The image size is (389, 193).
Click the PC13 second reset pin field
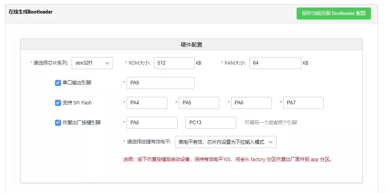211,122
